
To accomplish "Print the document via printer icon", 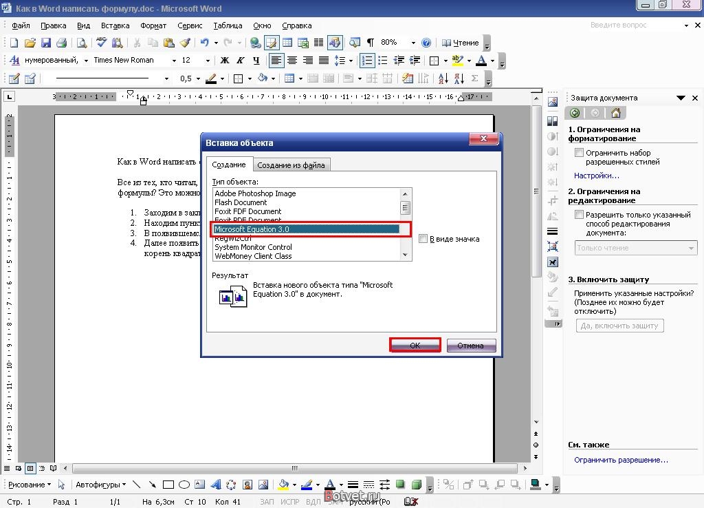I will [61, 43].
